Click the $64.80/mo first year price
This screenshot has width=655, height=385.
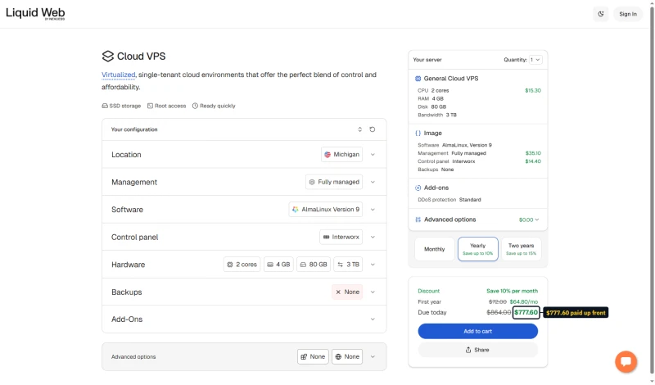[524, 301]
